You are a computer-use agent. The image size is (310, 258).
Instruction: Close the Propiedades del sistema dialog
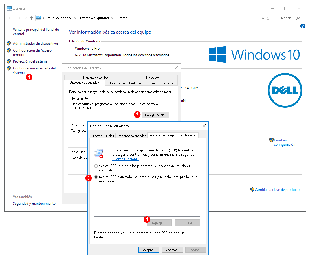[176, 68]
